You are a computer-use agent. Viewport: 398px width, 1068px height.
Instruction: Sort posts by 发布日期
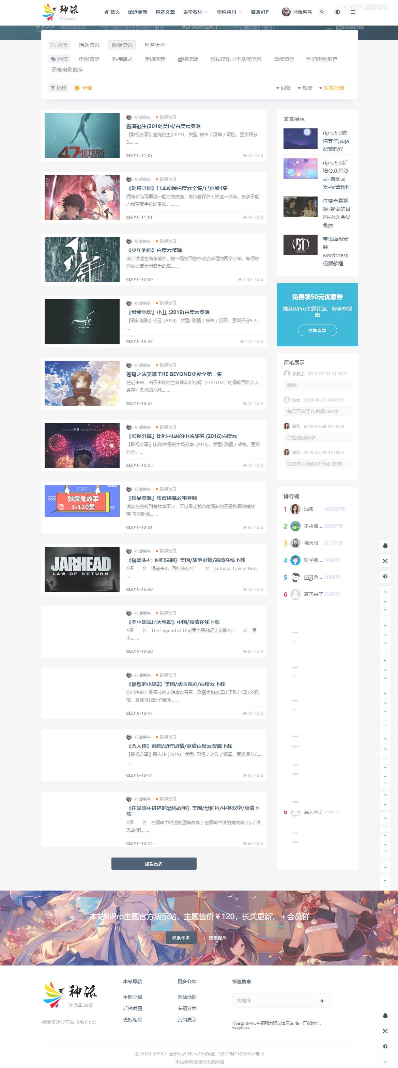coord(332,88)
